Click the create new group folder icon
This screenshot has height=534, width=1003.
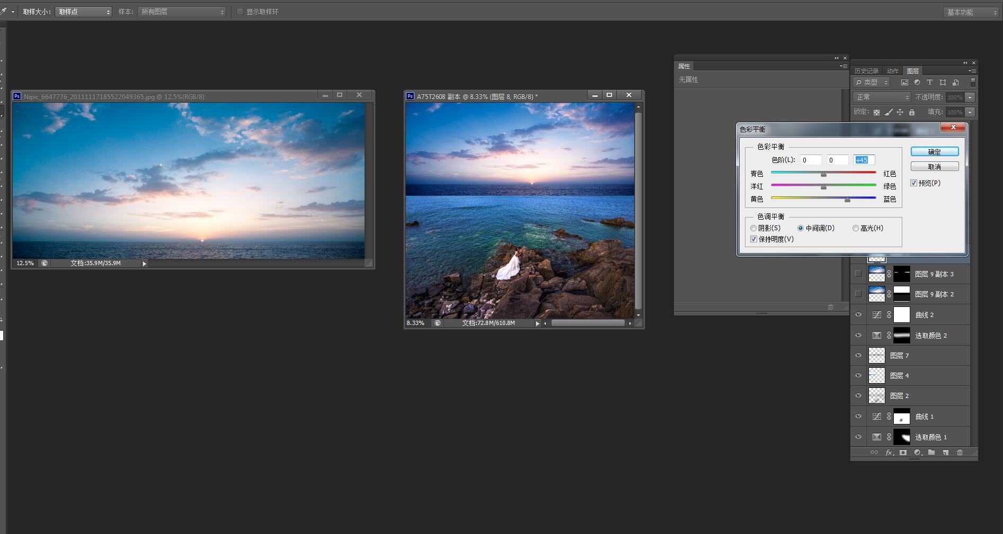pos(931,452)
